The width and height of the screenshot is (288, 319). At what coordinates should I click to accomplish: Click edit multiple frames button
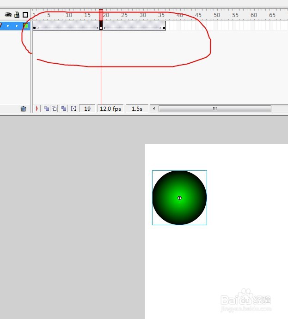pos(64,108)
